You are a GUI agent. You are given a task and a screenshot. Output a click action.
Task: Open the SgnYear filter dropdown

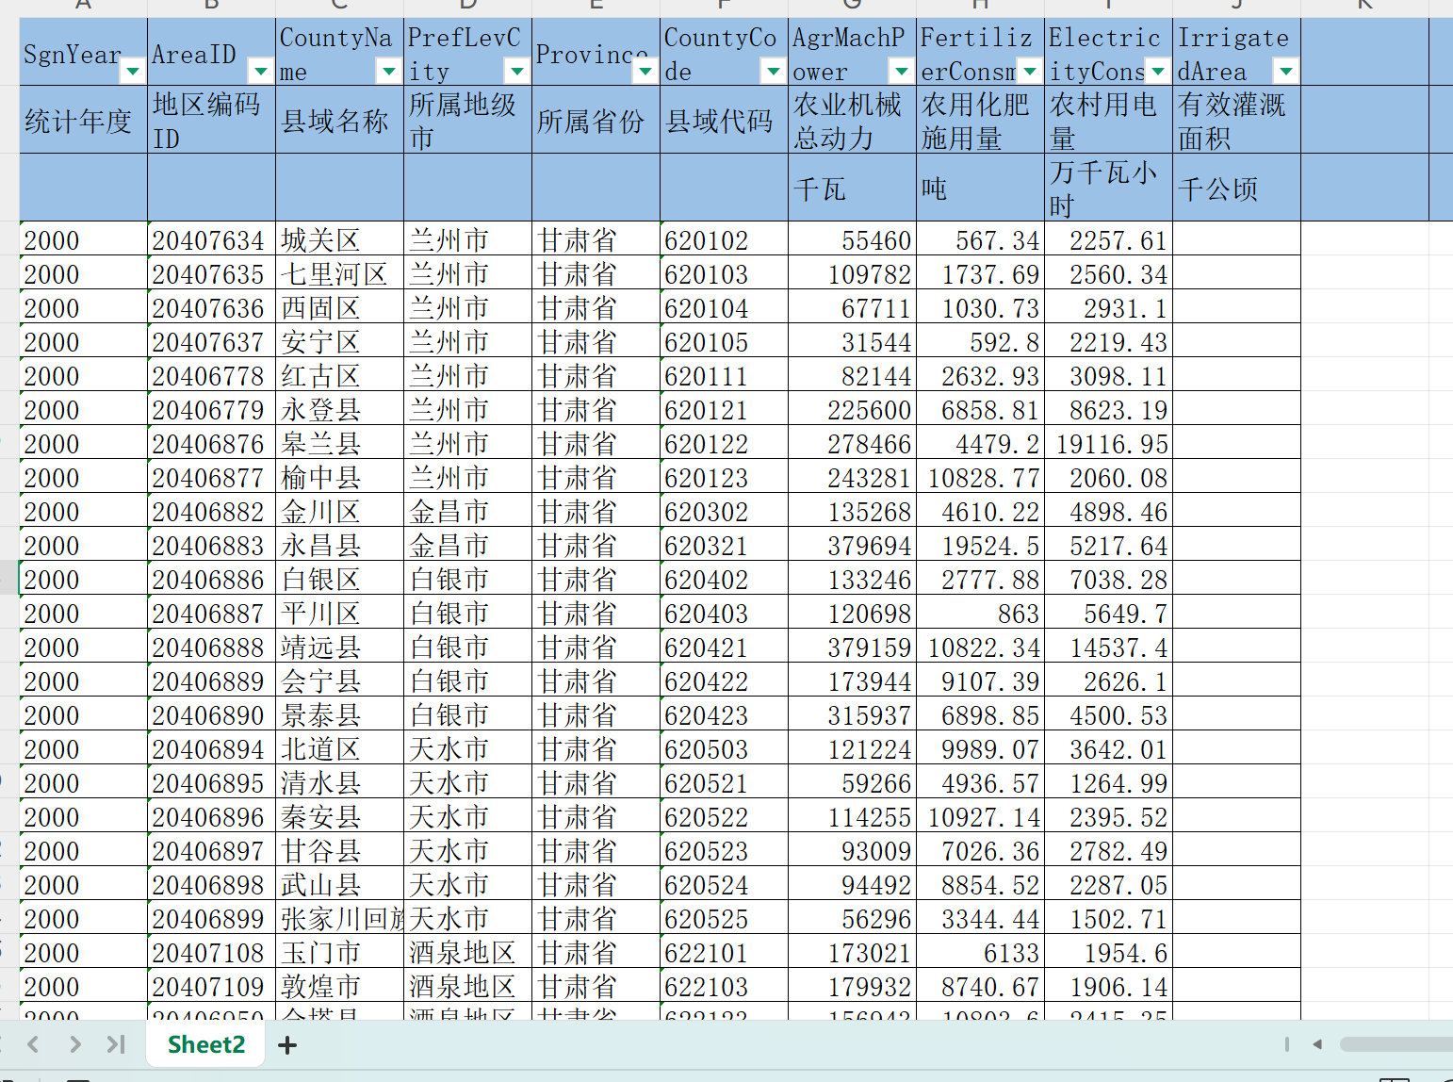coord(133,72)
